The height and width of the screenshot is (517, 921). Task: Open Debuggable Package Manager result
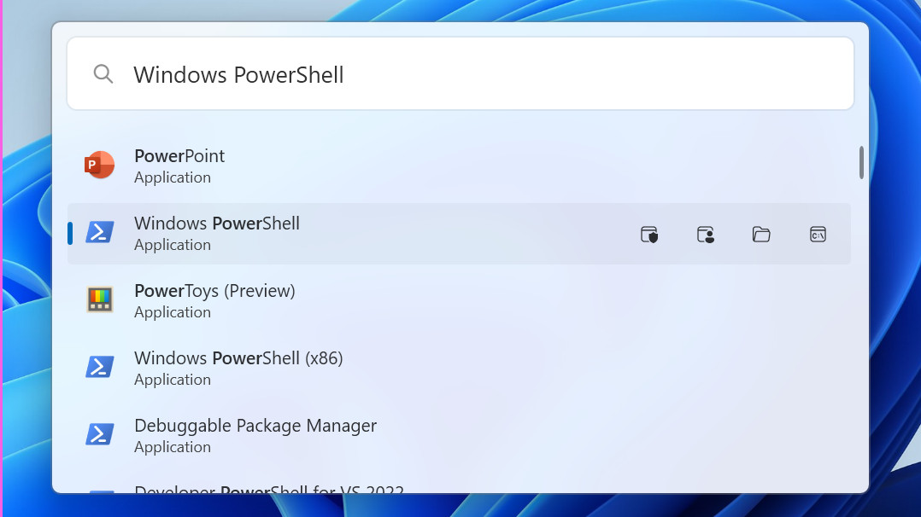255,426
